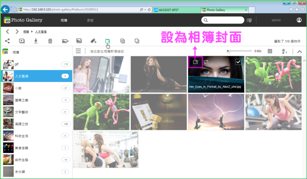Open the search options list dropdown
Screen dimensions: 307x179
[x=249, y=20]
